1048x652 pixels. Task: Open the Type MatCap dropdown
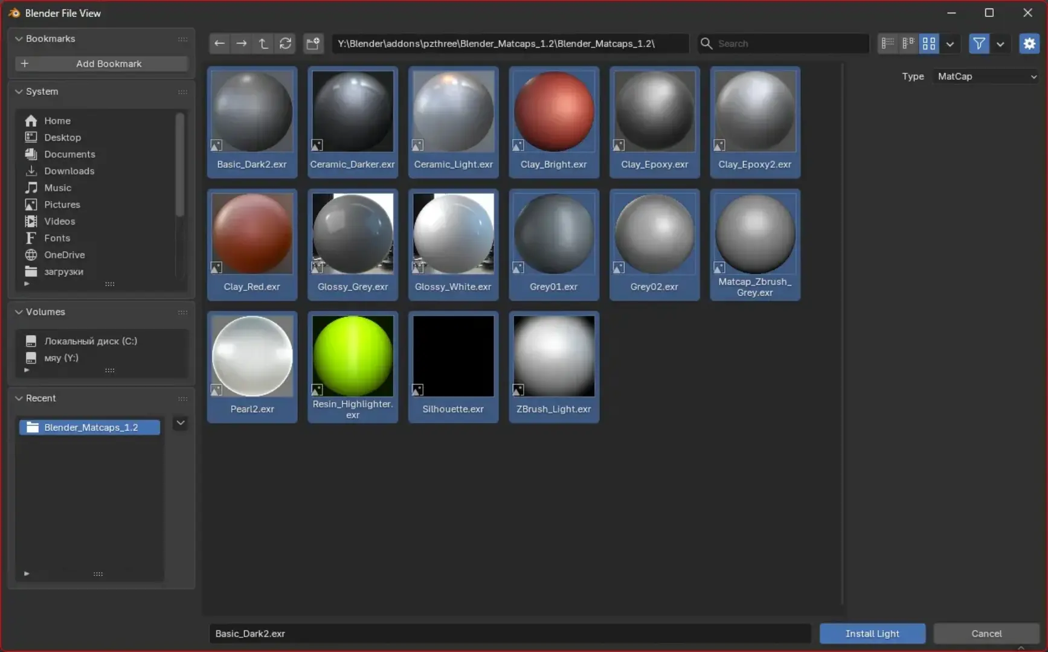[986, 77]
